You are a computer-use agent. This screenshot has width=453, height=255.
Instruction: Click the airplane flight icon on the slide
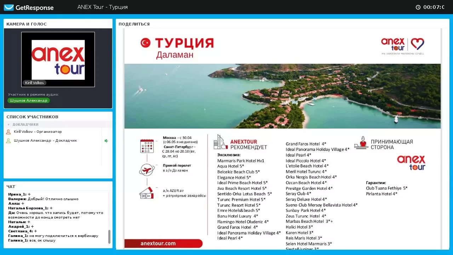coord(147,170)
